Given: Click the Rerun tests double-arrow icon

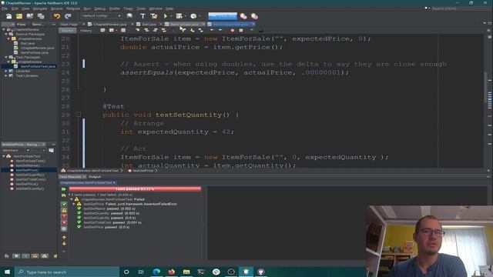Looking at the screenshot, I should [x=64, y=189].
